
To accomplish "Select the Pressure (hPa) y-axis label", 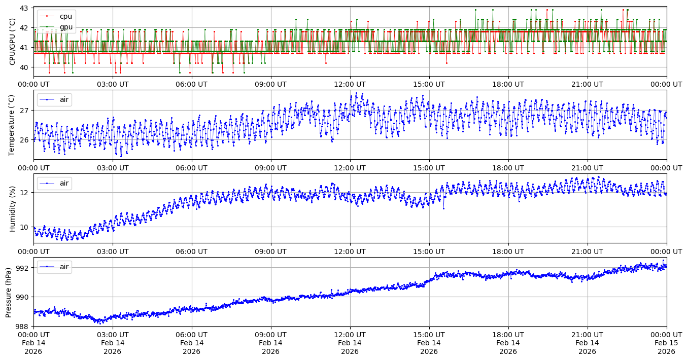I will pos(9,292).
